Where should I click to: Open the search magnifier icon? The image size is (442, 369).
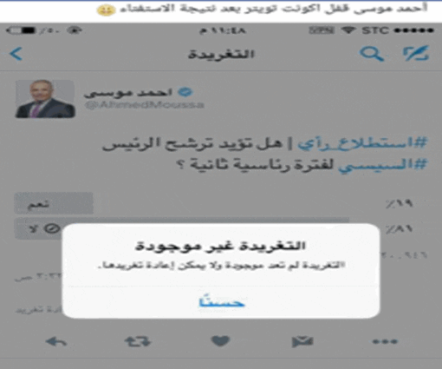372,54
